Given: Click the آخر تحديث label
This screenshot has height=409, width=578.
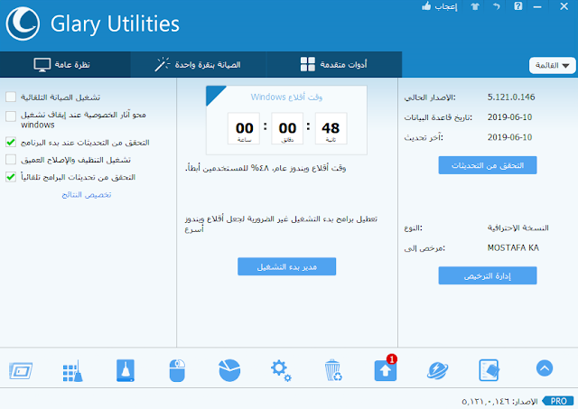Looking at the screenshot, I should tap(424, 137).
